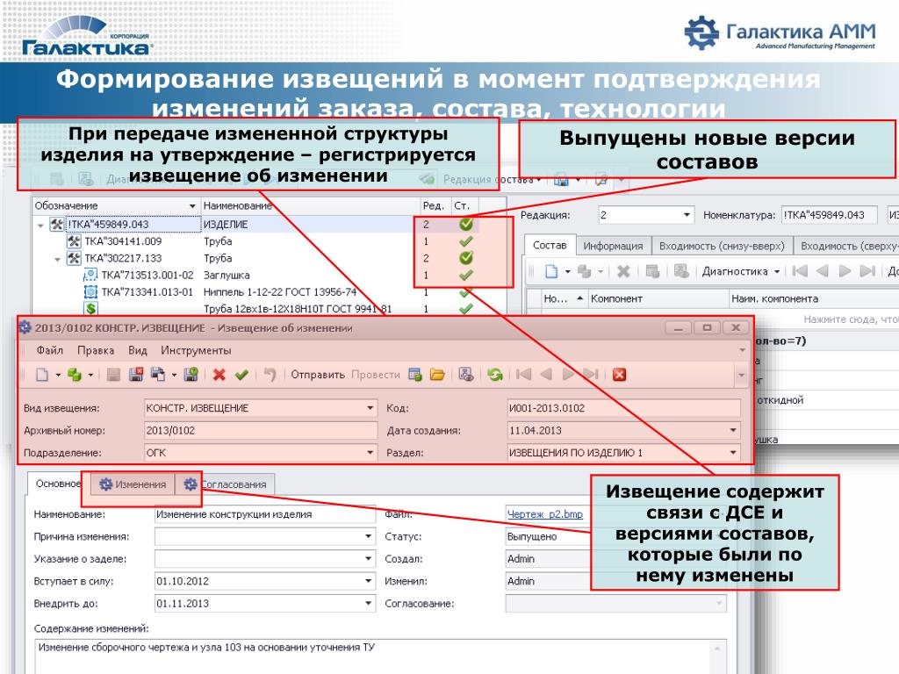The height and width of the screenshot is (674, 899).
Task: Click the save-as diskette icon in notice toolbar
Action: point(158,375)
